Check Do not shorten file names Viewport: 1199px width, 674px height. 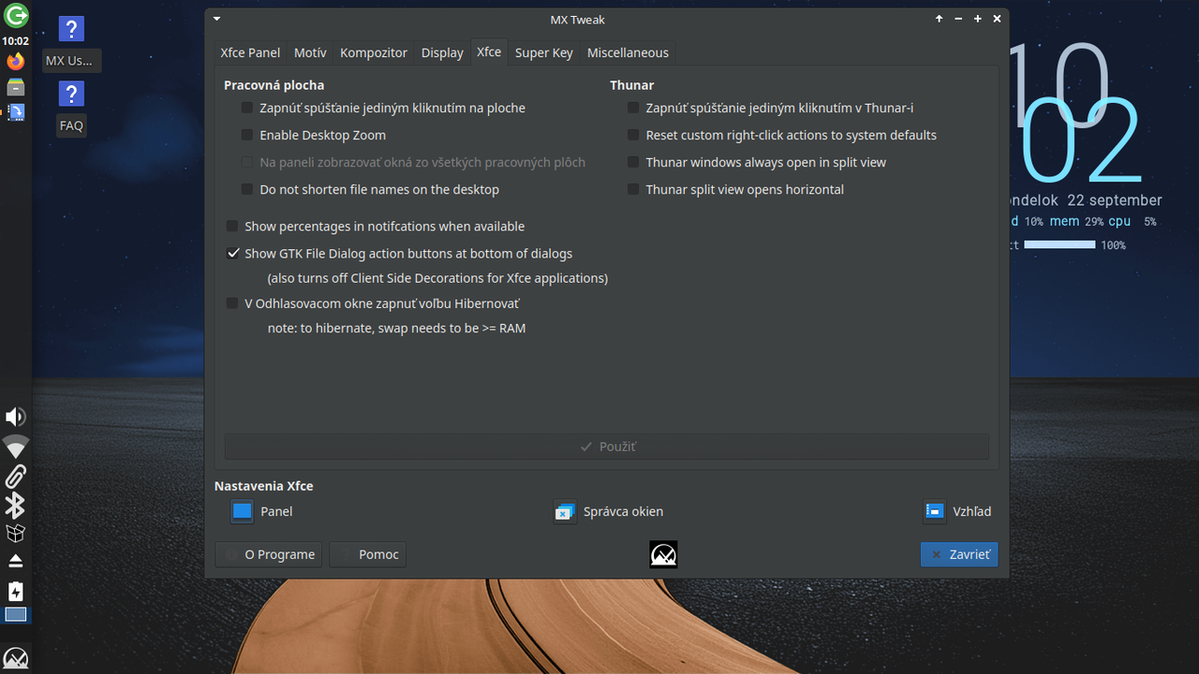(247, 189)
